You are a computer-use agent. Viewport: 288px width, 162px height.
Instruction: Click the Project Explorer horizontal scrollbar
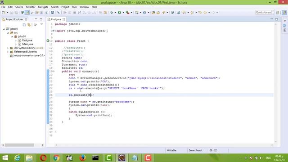point(23,145)
